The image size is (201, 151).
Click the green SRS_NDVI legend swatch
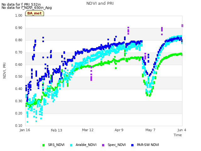(x=43, y=145)
